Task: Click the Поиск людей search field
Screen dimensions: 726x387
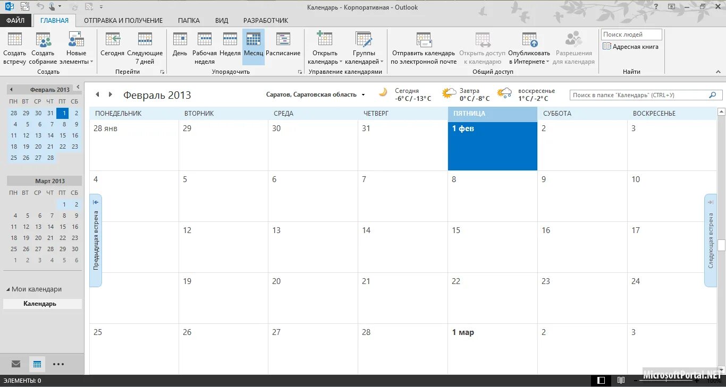Action: (631, 35)
